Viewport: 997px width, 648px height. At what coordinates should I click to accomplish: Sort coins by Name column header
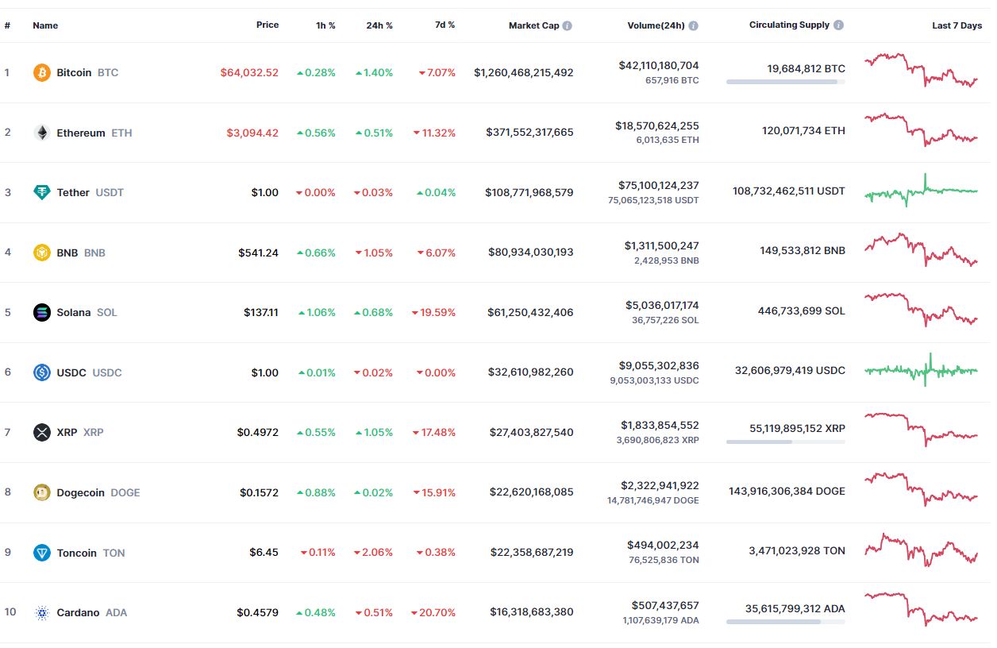pyautogui.click(x=45, y=25)
